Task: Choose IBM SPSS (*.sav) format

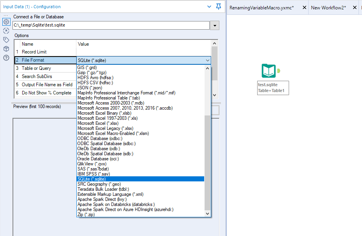Action: 140,174
